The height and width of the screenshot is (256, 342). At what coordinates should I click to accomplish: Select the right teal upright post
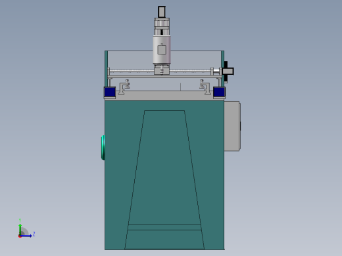(223, 69)
